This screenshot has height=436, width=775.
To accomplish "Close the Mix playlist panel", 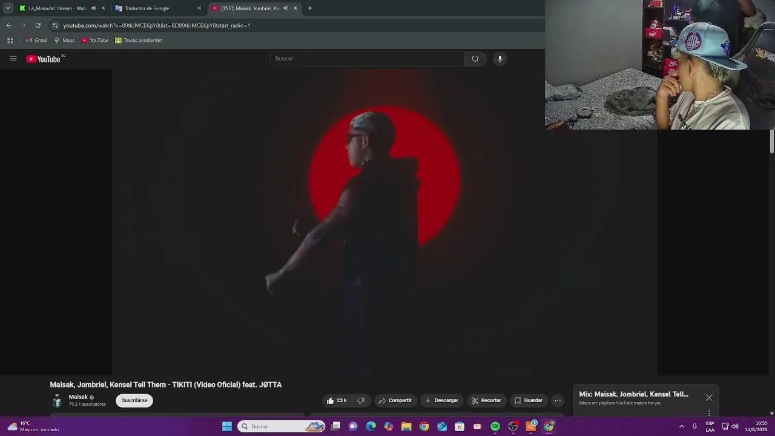I will pyautogui.click(x=709, y=398).
